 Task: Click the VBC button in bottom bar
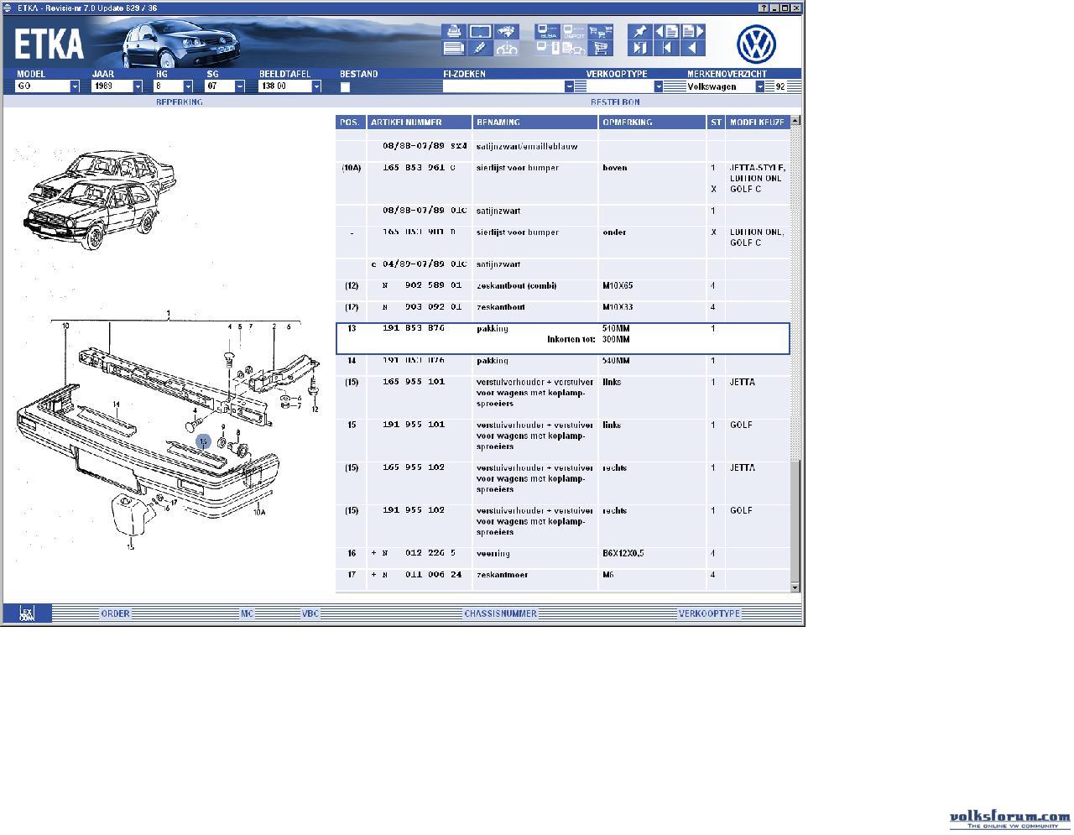point(310,613)
